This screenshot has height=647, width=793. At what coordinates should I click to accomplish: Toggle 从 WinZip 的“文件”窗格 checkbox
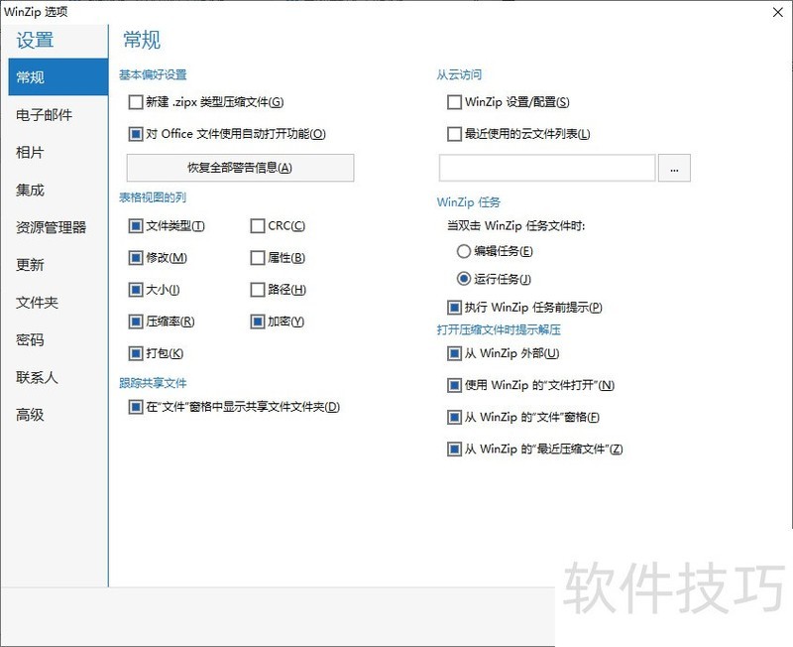(x=454, y=417)
